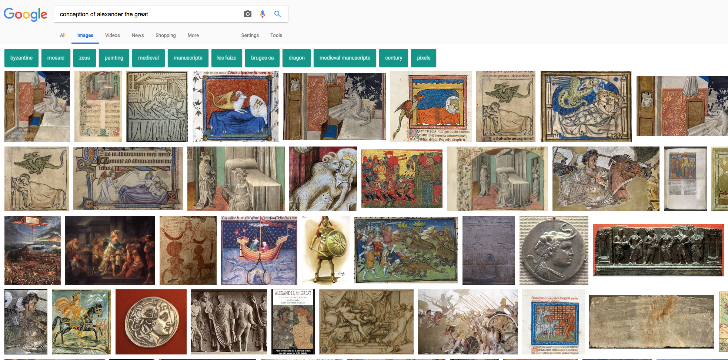Click the dragon filter chip

pos(297,58)
